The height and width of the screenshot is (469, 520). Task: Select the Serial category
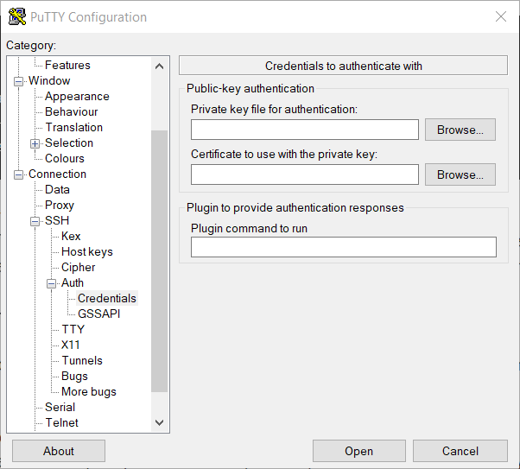click(x=60, y=408)
